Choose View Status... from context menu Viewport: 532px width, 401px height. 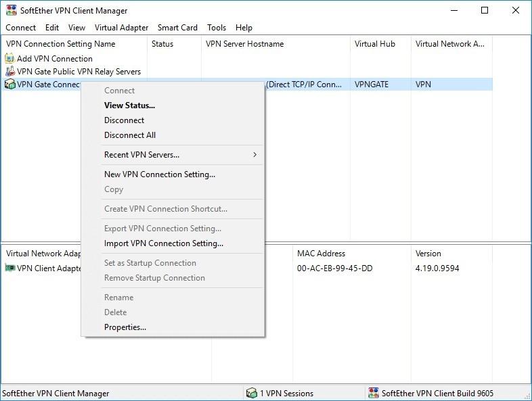coord(173,105)
